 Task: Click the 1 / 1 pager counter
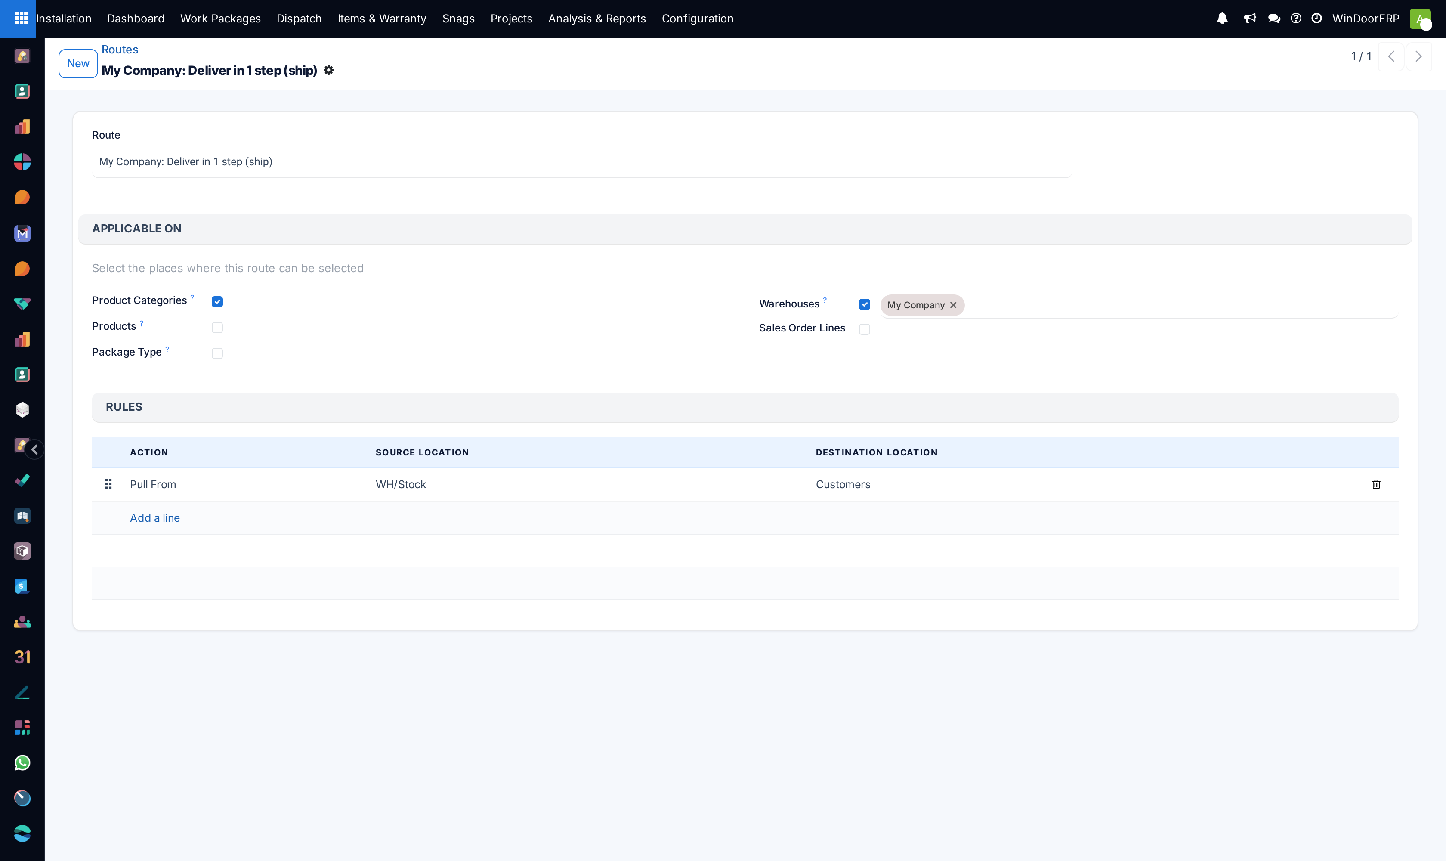tap(1361, 56)
